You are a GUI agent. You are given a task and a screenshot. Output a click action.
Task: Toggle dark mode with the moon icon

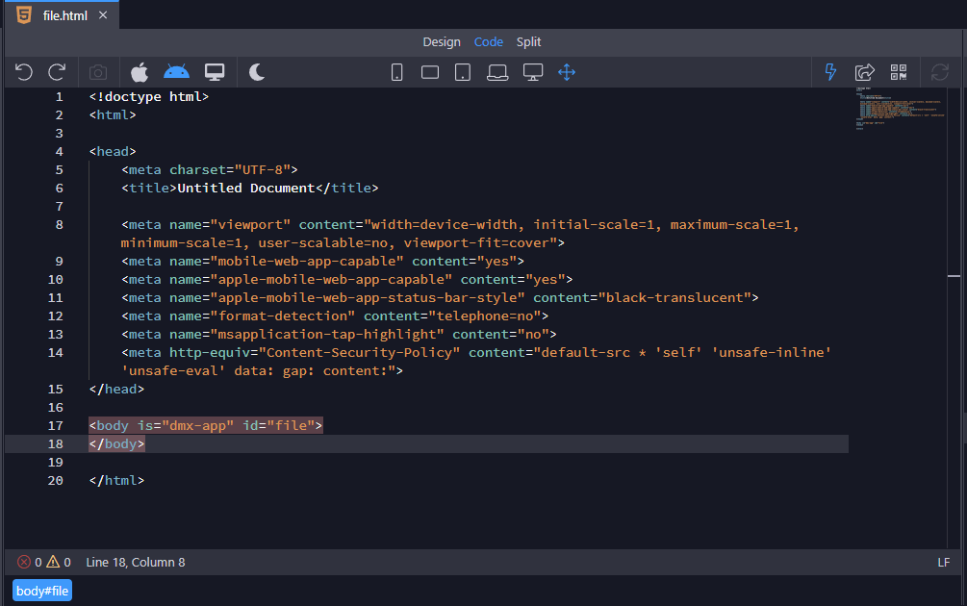[257, 72]
